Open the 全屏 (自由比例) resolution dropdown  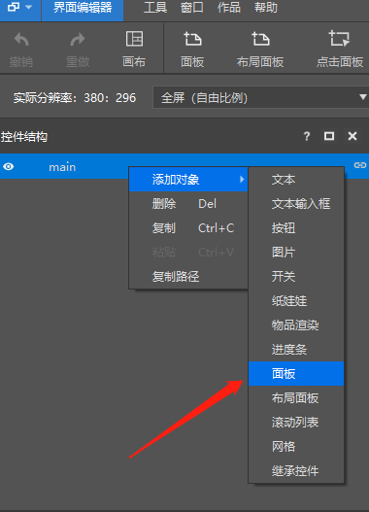click(260, 97)
